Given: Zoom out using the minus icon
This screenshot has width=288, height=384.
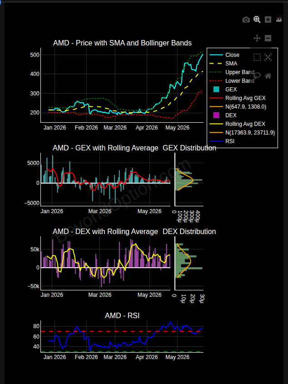Looking at the screenshot, I should [x=268, y=38].
